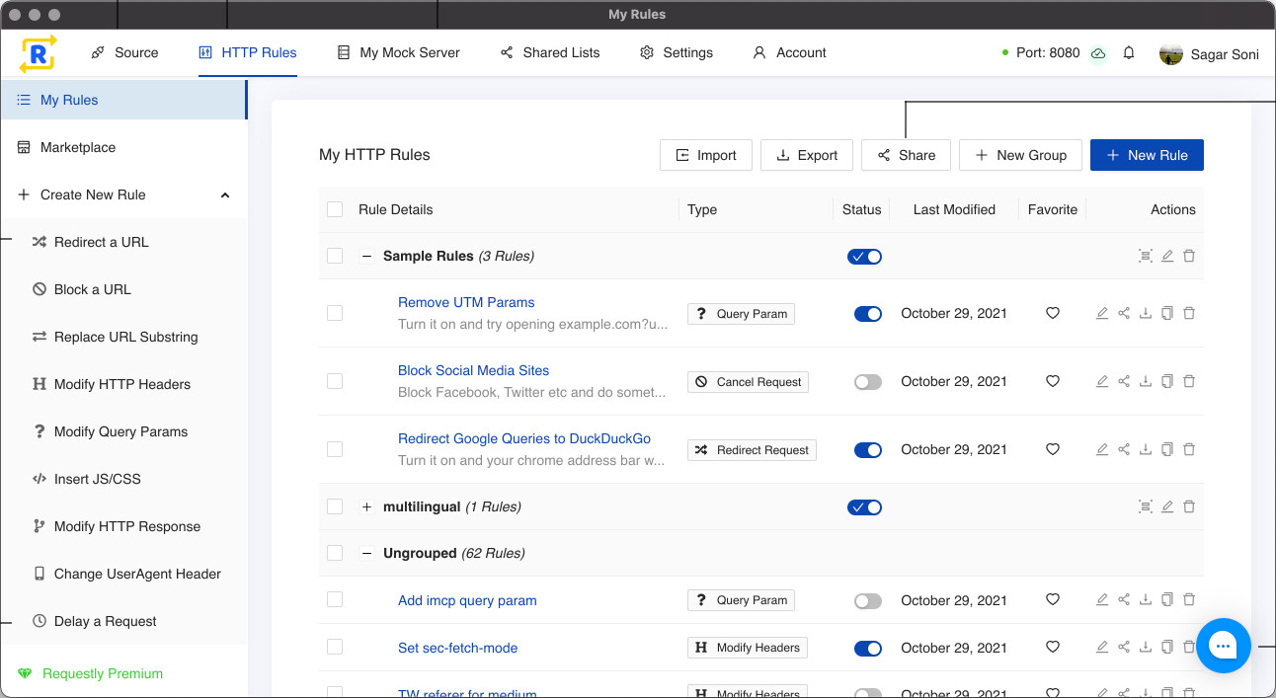Disable Redirect Google Queries to DuckDuckGo
Screen dimensions: 1276x698
point(868,450)
